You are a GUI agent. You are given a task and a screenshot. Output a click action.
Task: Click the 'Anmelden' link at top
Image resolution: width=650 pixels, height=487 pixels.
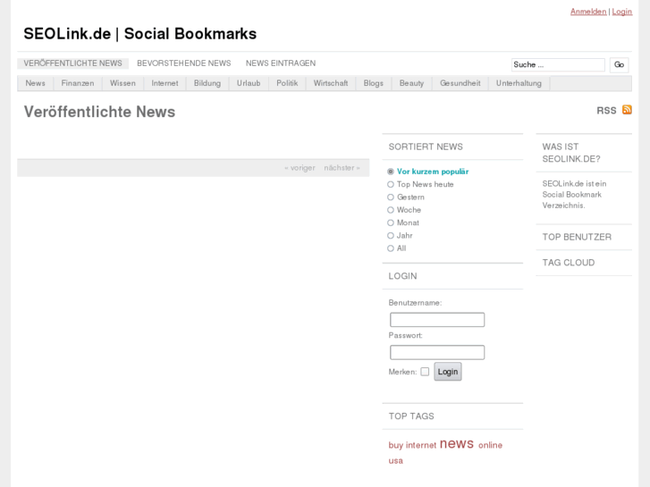point(588,12)
